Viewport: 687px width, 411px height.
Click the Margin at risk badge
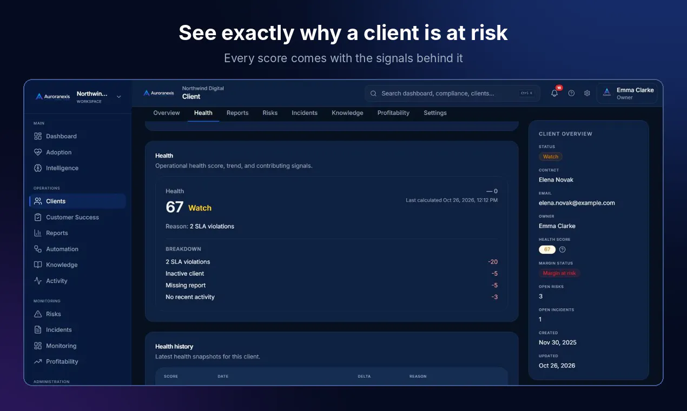[559, 273]
